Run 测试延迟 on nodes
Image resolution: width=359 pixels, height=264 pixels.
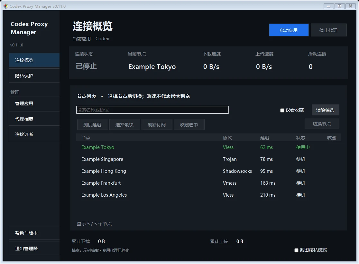pyautogui.click(x=92, y=124)
